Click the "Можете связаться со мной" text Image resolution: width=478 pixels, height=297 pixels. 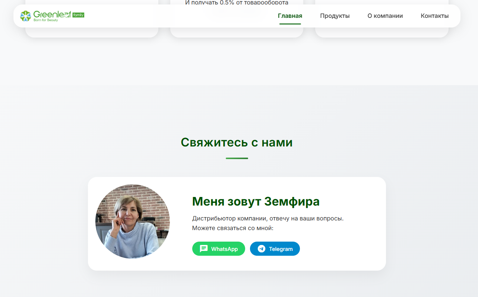(x=232, y=228)
